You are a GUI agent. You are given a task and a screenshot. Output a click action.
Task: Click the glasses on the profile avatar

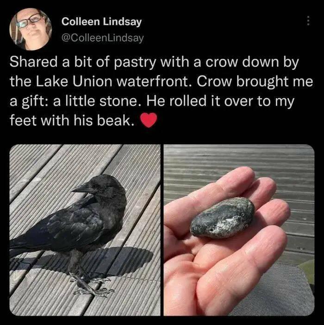[x=29, y=22]
